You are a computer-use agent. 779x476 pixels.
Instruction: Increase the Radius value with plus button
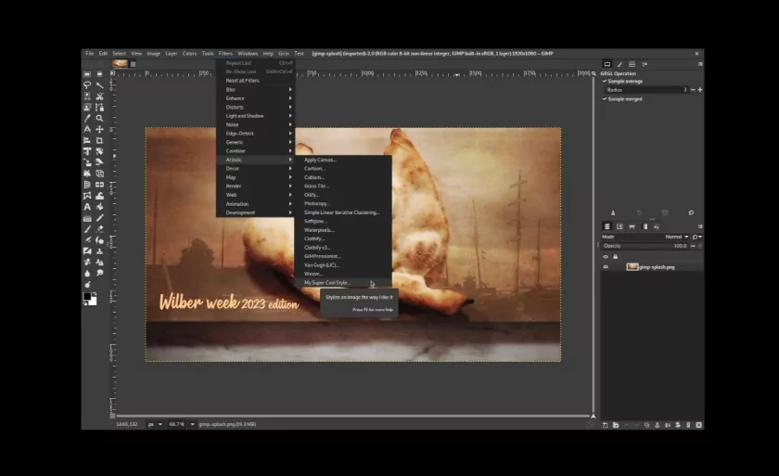click(x=700, y=90)
